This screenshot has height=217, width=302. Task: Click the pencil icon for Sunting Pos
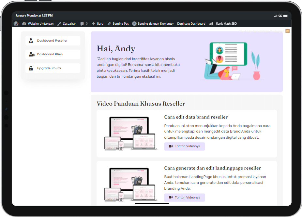pos(109,24)
